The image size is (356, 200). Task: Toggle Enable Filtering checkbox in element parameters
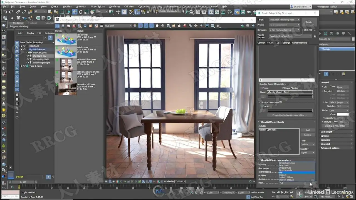click(283, 88)
